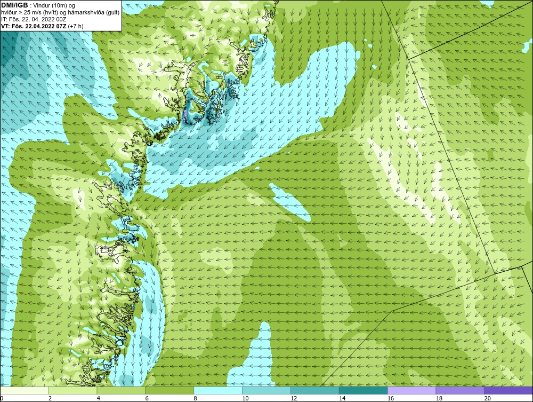Click the 'hviður > 25 m/s' legend line

[60, 12]
